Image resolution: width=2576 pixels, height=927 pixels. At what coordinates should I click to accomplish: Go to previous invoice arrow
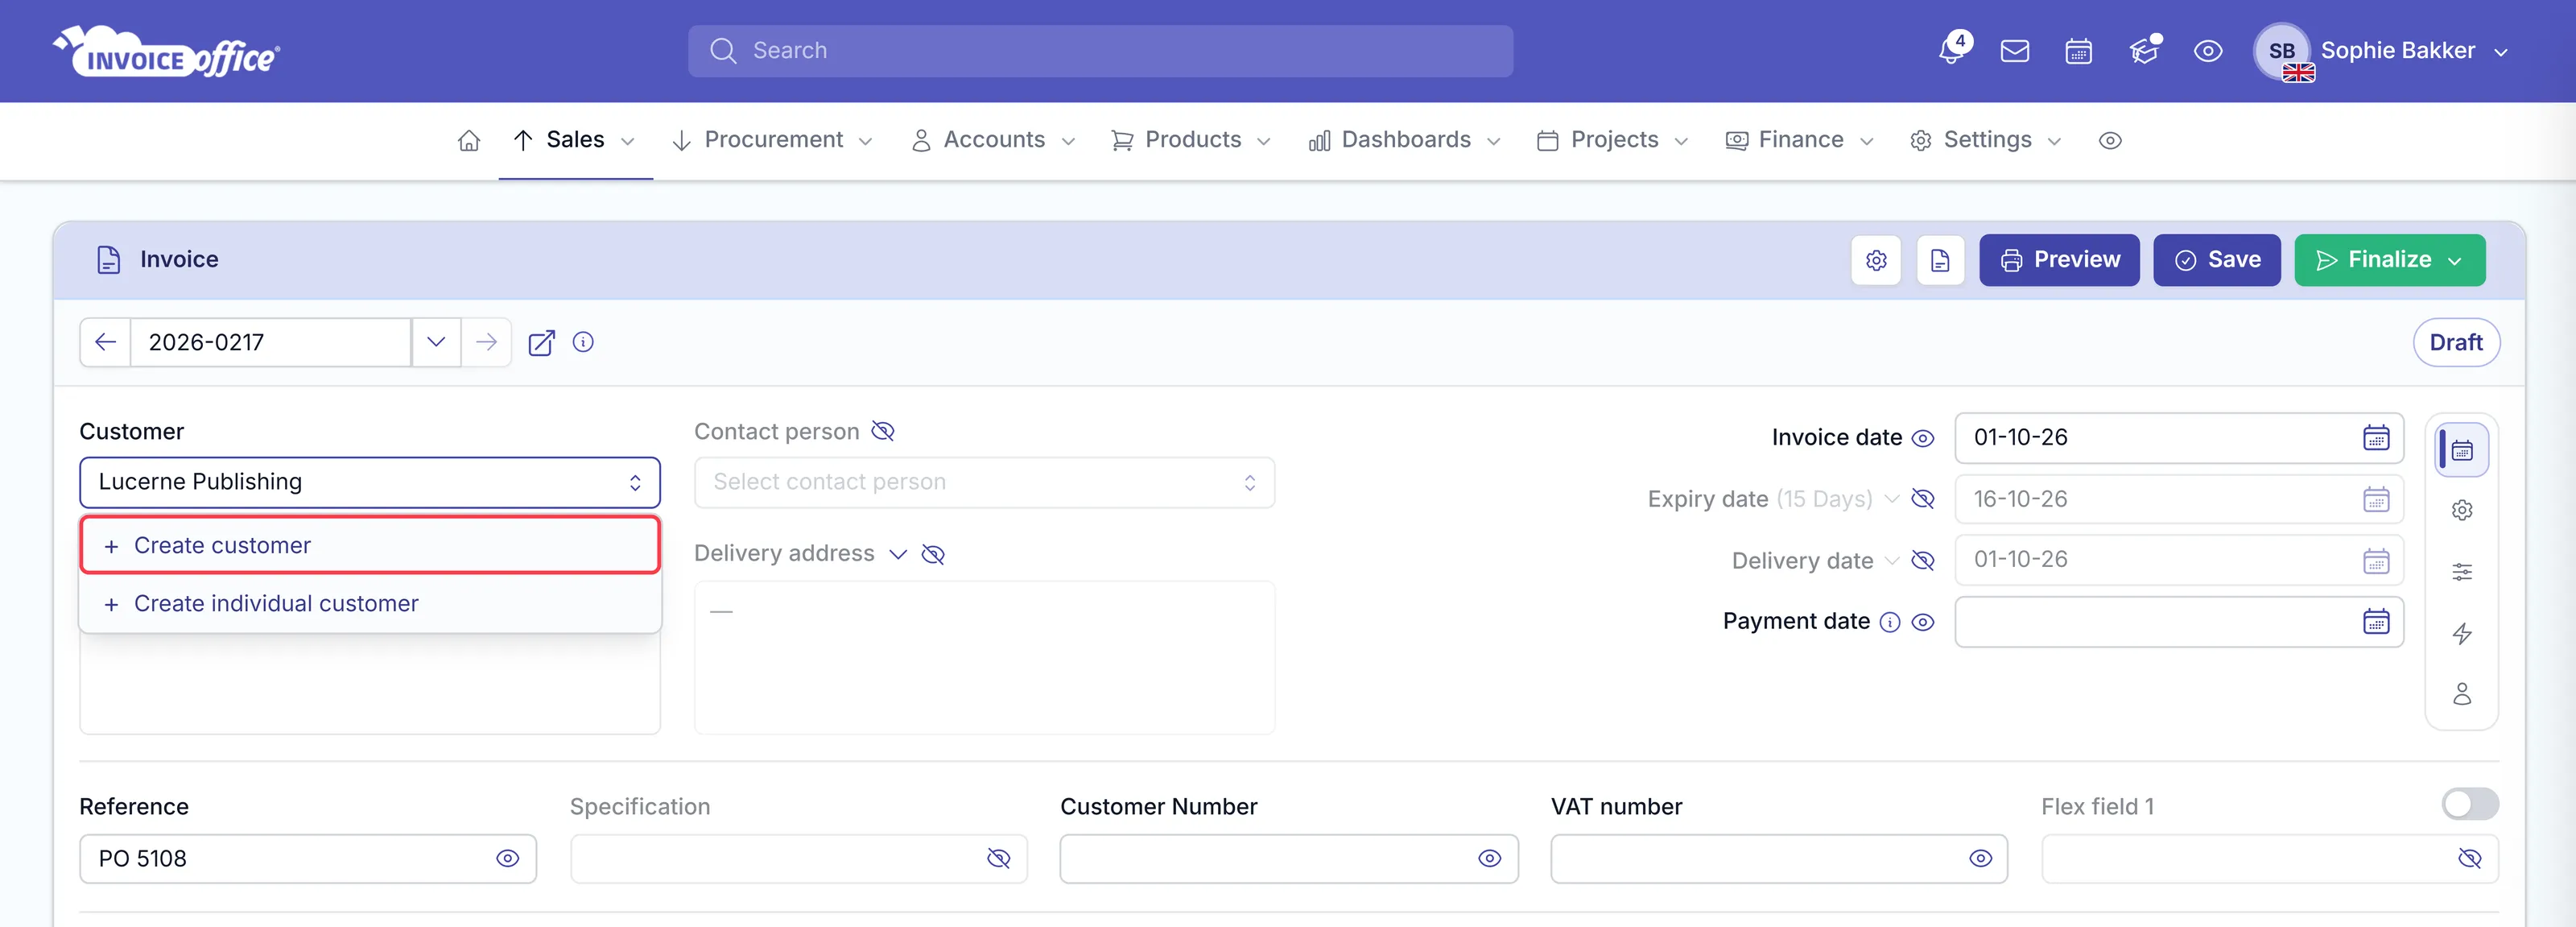(105, 343)
